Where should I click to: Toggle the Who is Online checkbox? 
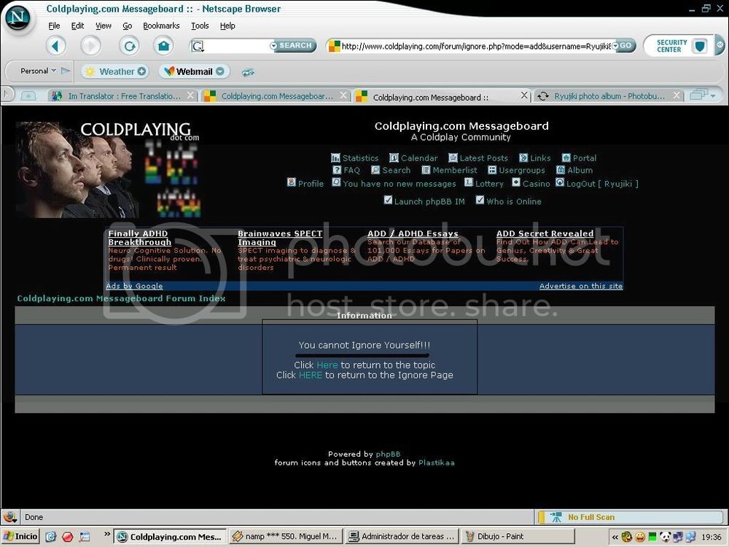click(480, 200)
